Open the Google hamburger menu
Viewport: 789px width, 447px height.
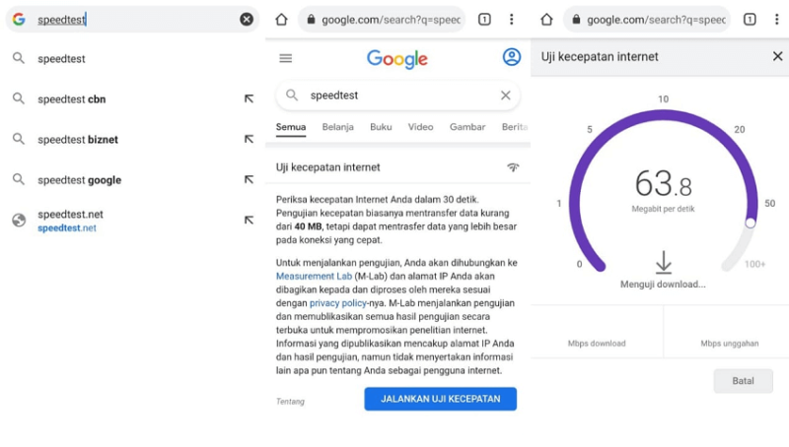pyautogui.click(x=286, y=58)
